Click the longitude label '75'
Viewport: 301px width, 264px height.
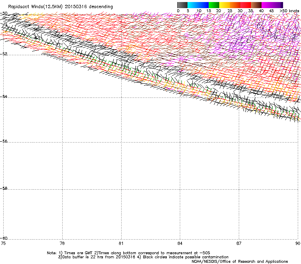click(3, 243)
